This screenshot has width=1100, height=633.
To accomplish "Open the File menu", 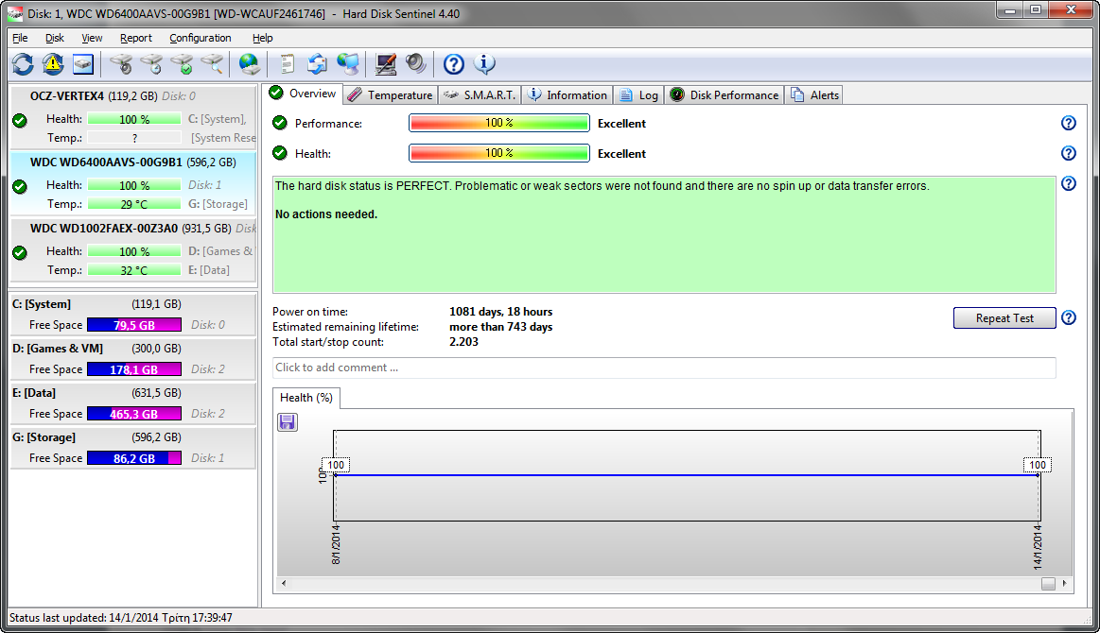I will 21,38.
